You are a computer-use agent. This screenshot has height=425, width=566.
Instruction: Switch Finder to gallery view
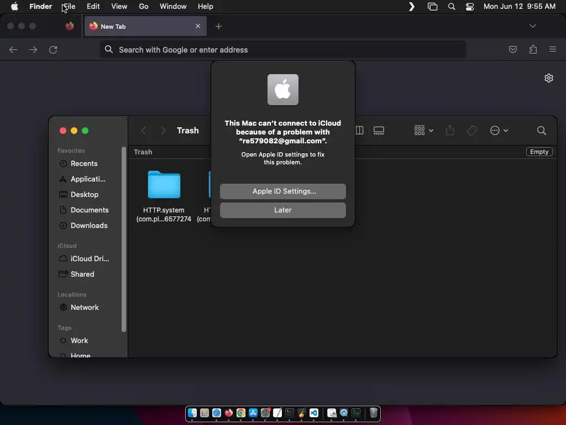[379, 131]
